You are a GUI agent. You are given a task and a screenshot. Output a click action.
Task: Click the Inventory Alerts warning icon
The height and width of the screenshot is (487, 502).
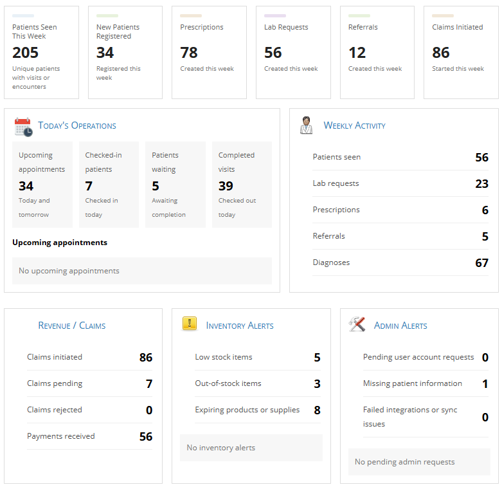[x=190, y=324]
